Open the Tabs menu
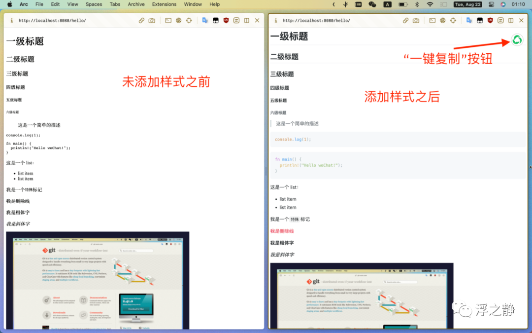532x333 pixels. pyautogui.click(x=115, y=4)
